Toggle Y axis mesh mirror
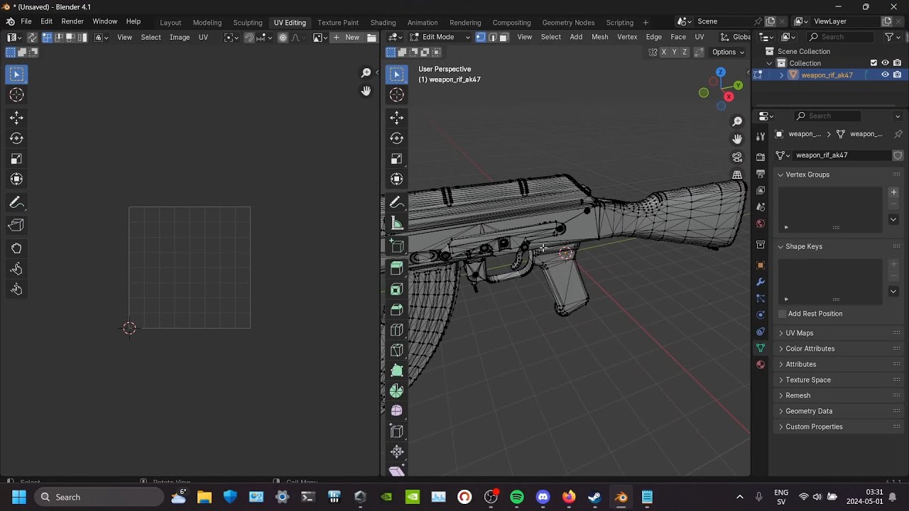The height and width of the screenshot is (511, 909). (x=674, y=52)
